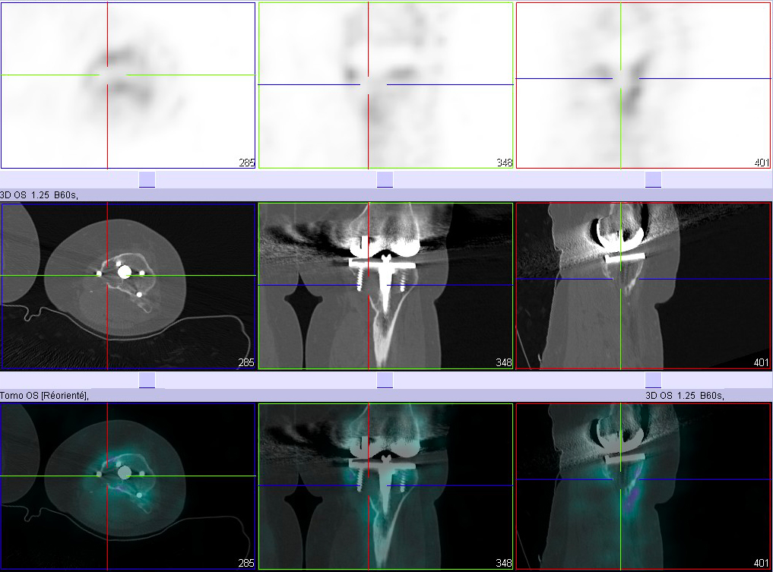Click slider handle below the axial SPECT view
773x572 pixels.
pos(147,179)
